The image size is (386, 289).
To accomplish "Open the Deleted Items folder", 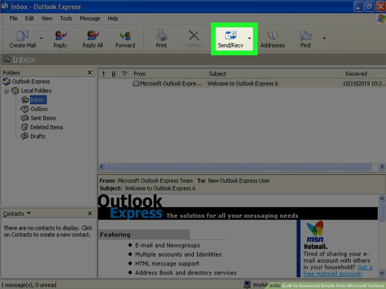I will pyautogui.click(x=46, y=127).
